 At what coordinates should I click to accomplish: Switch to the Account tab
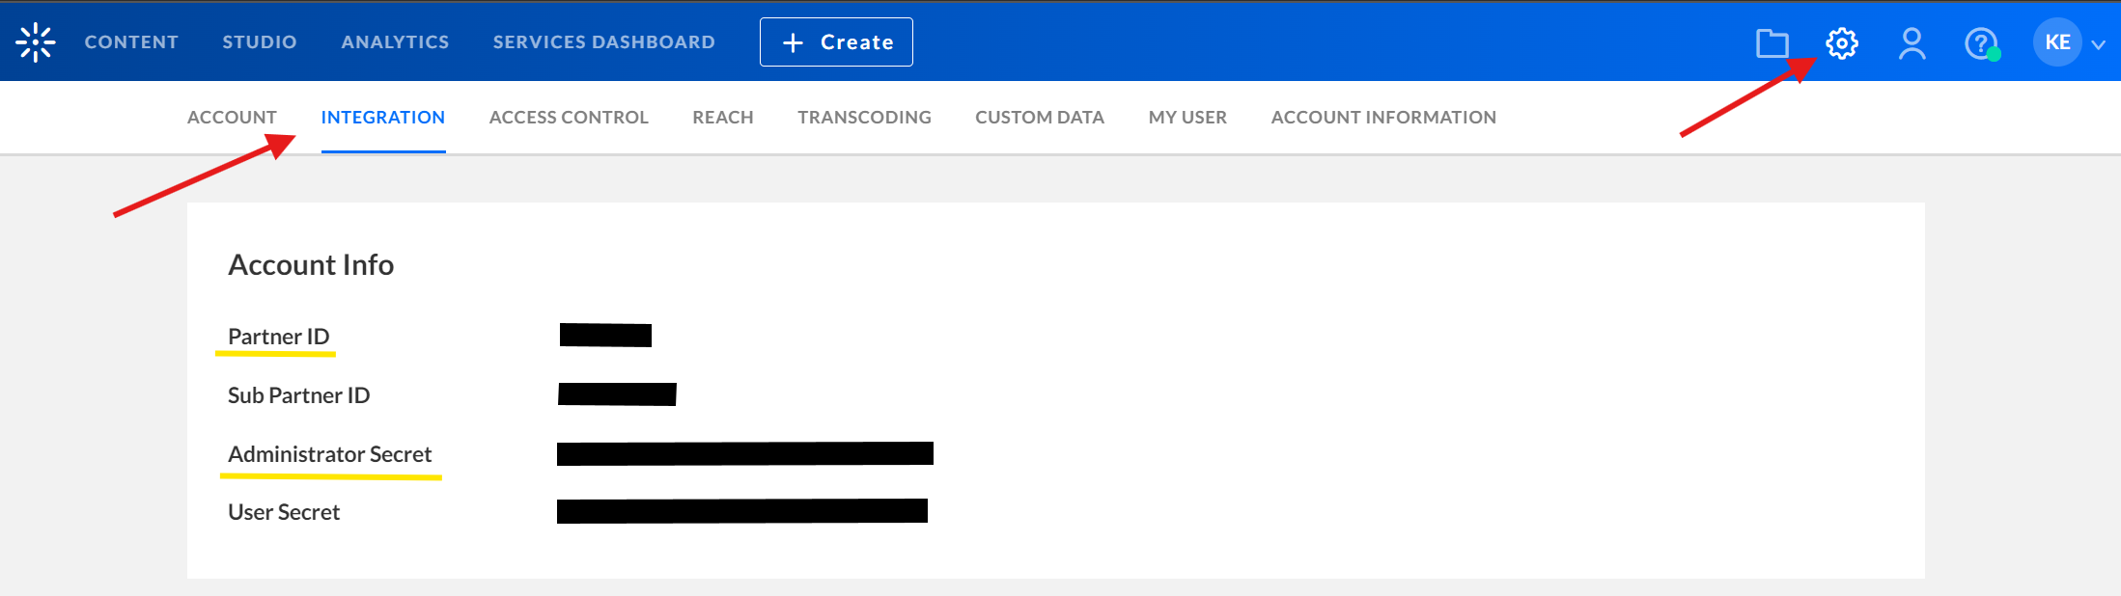click(x=232, y=118)
